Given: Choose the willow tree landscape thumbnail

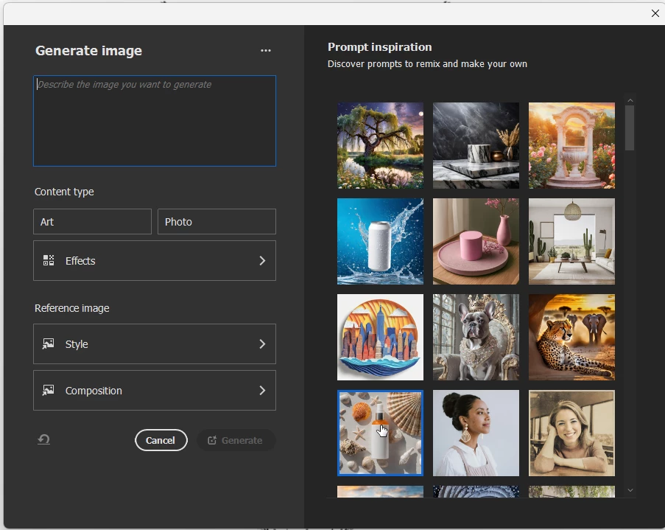Looking at the screenshot, I should click(380, 145).
